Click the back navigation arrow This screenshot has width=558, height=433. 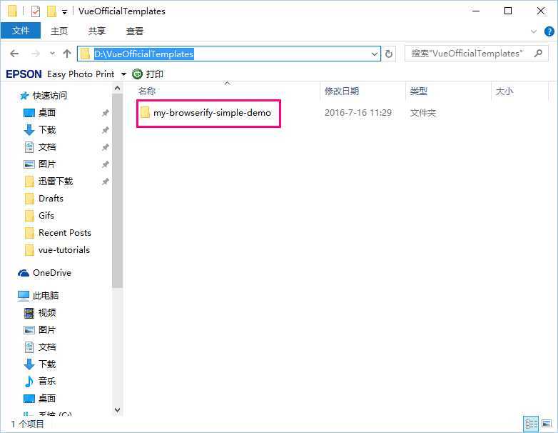pos(14,54)
